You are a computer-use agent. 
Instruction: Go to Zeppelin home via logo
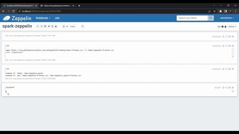click(x=17, y=18)
